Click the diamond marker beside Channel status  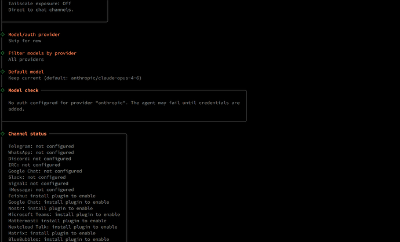point(2,134)
